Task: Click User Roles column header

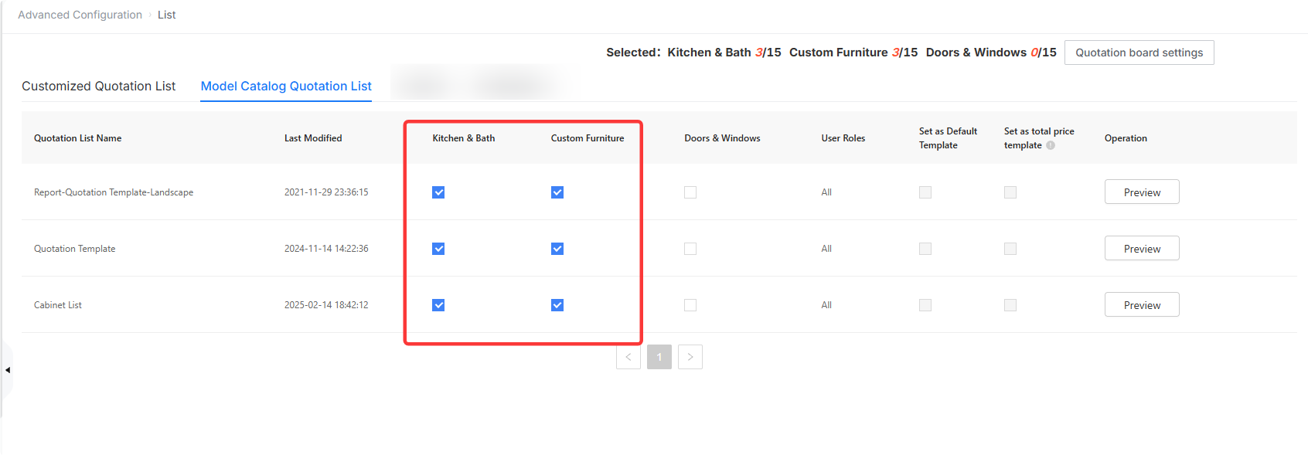Action: pos(843,138)
